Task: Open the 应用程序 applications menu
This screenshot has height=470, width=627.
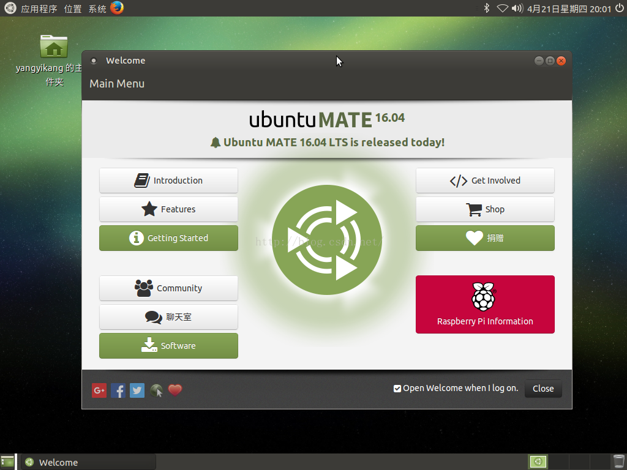Action: (39, 9)
